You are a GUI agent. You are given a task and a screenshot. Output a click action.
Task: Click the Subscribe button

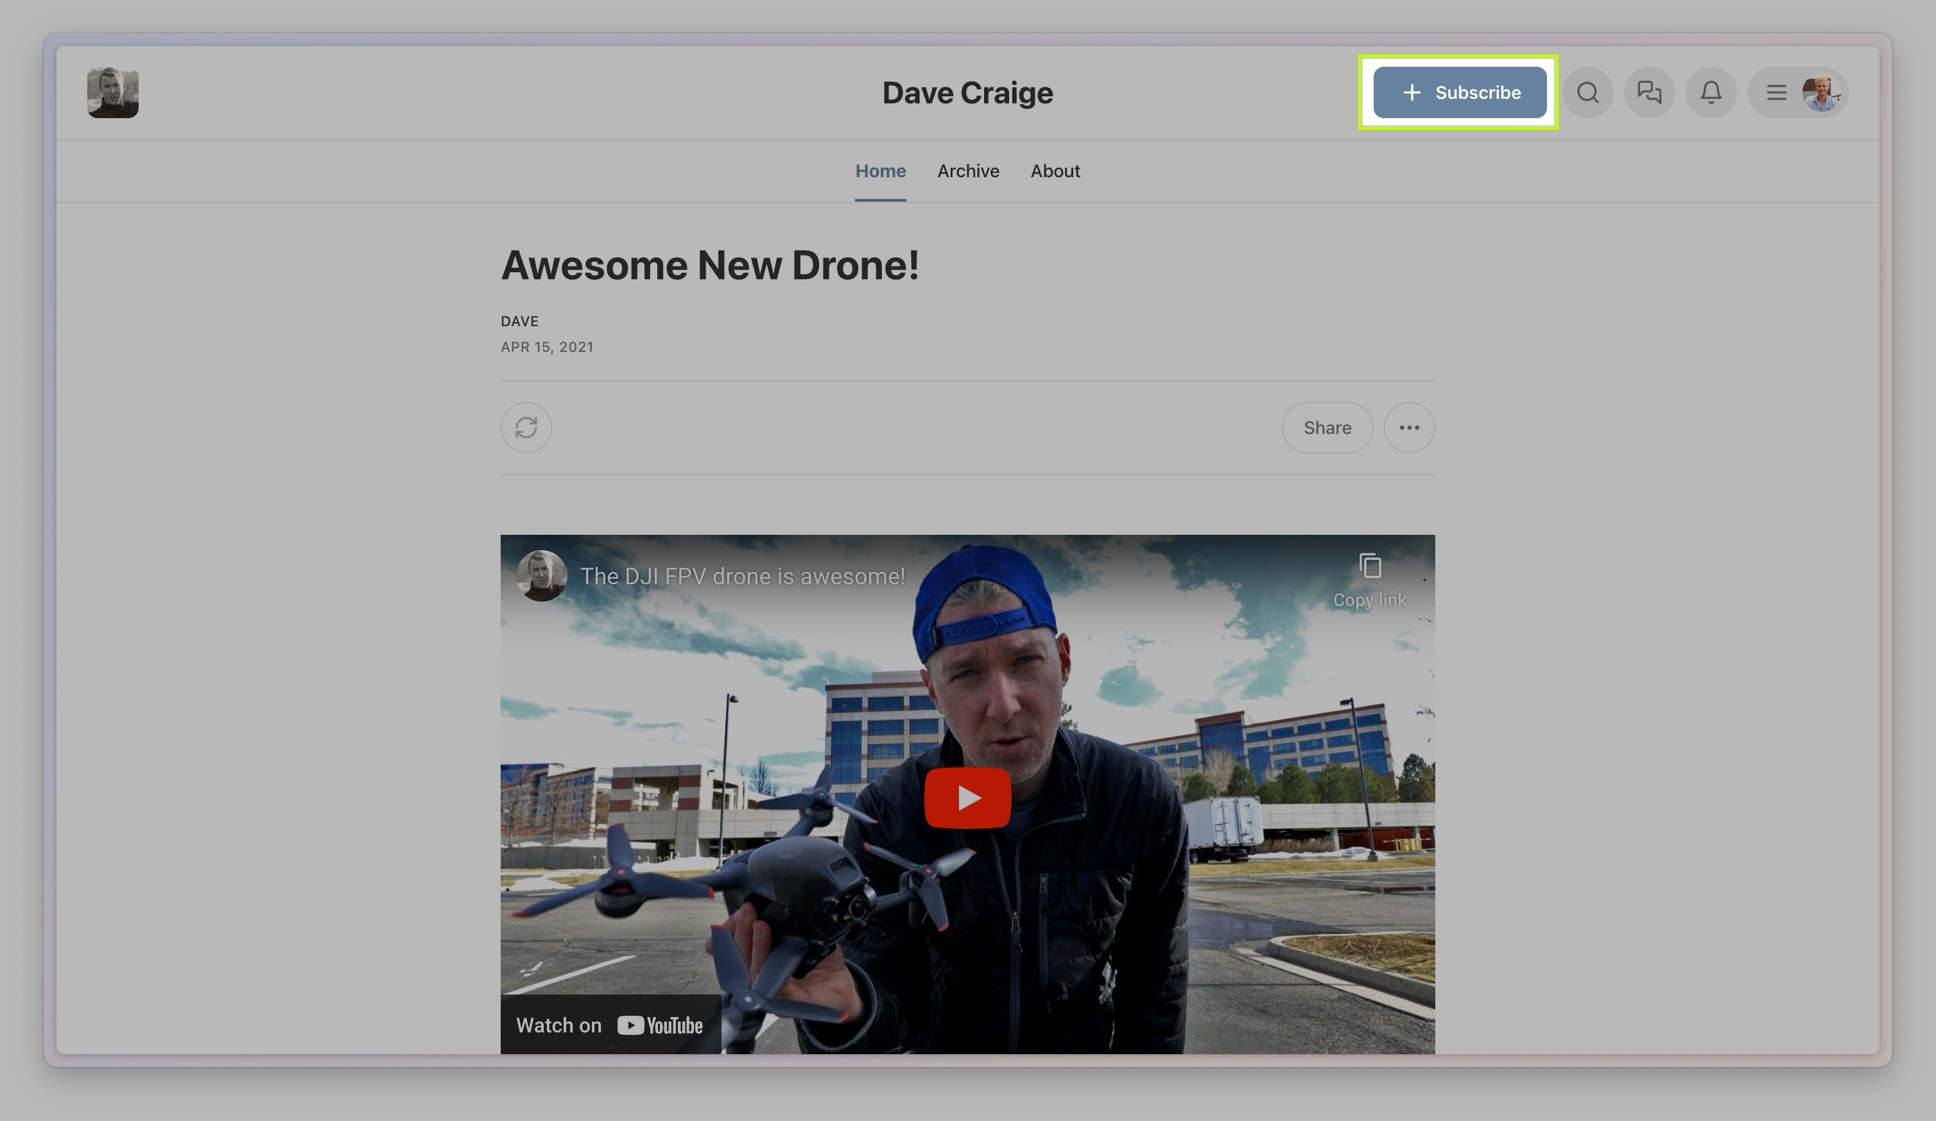[1460, 93]
